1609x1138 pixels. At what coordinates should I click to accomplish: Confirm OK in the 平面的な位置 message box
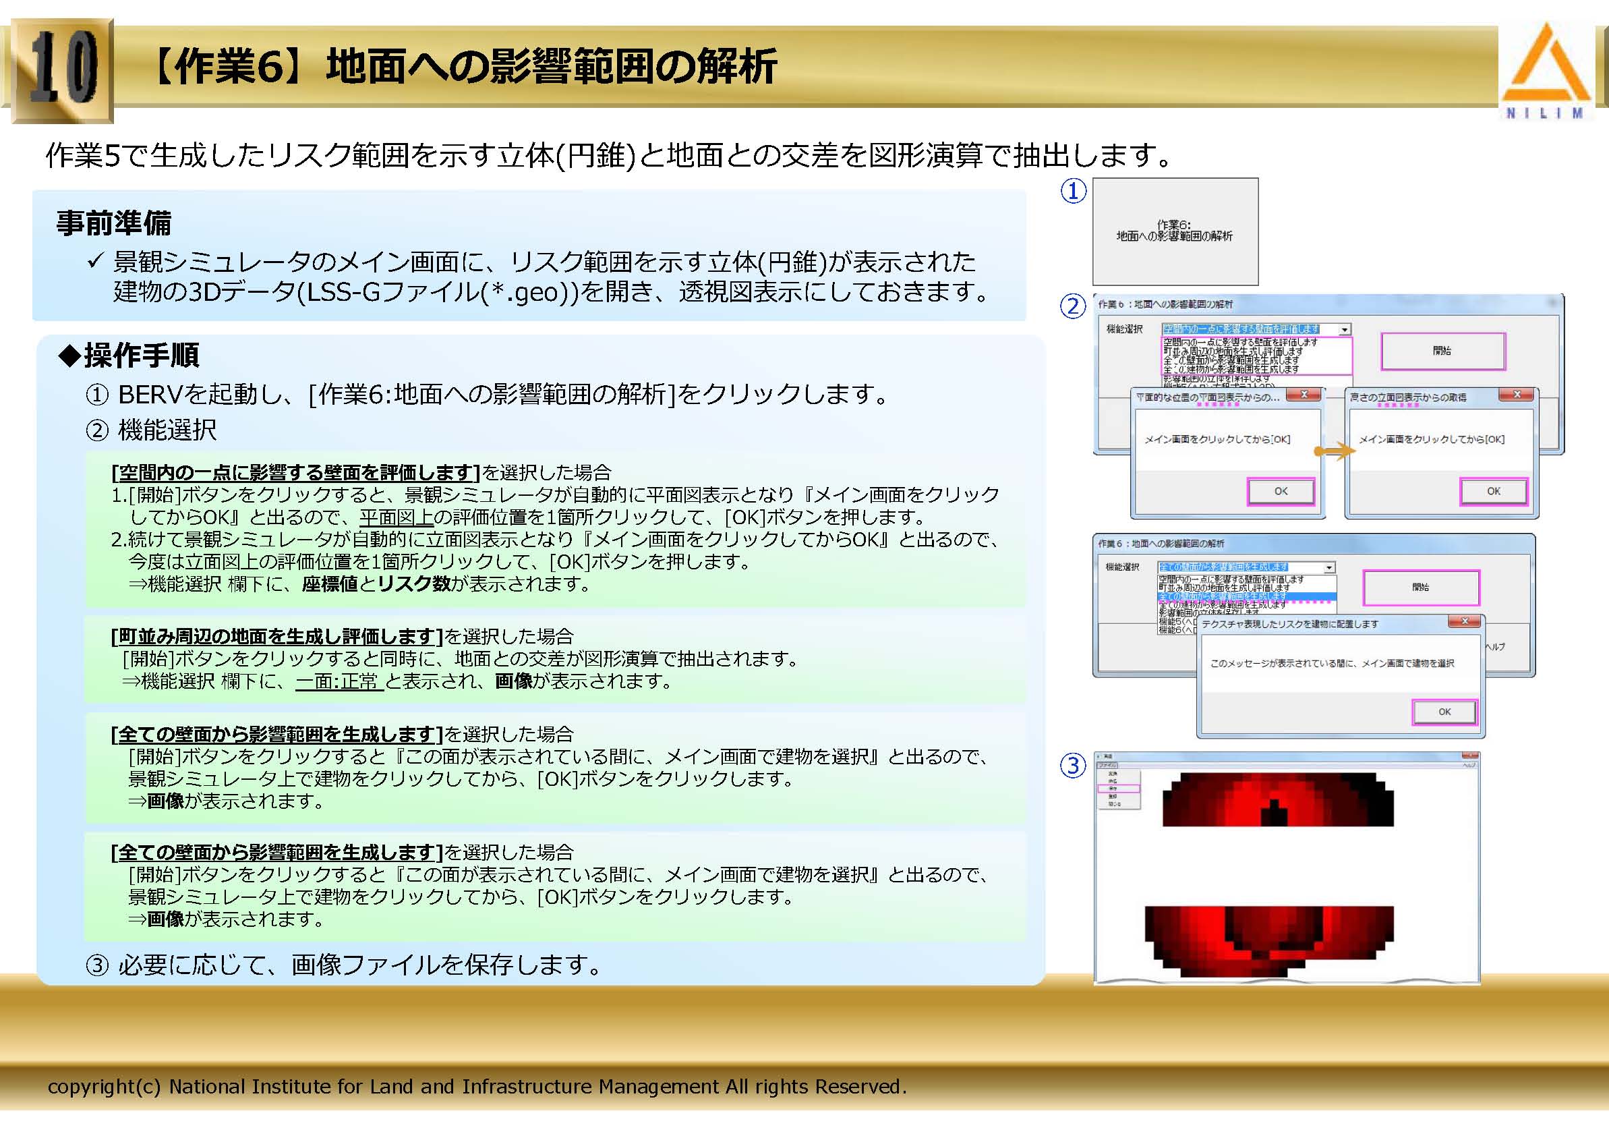click(1281, 491)
